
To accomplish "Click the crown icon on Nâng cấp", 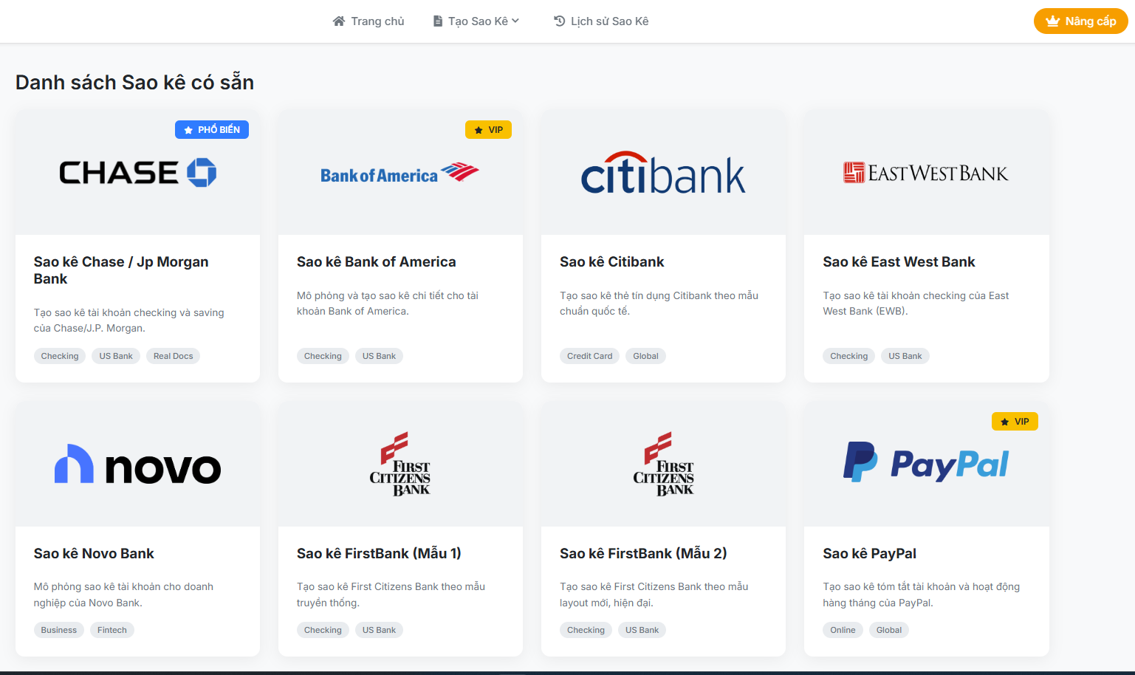I will coord(1053,21).
